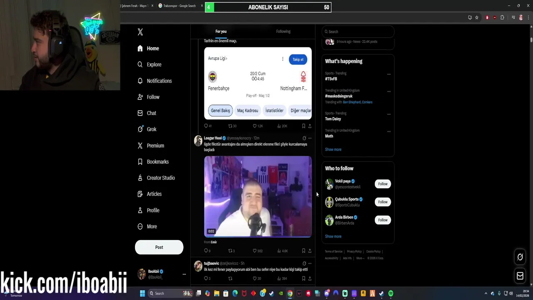Click the X logo in sidebar
The image size is (533, 300).
(x=140, y=32)
